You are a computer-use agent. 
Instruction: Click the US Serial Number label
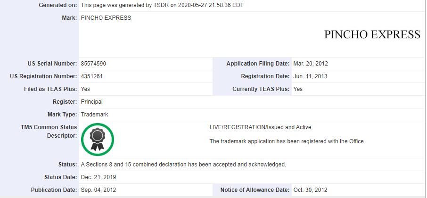coord(52,64)
